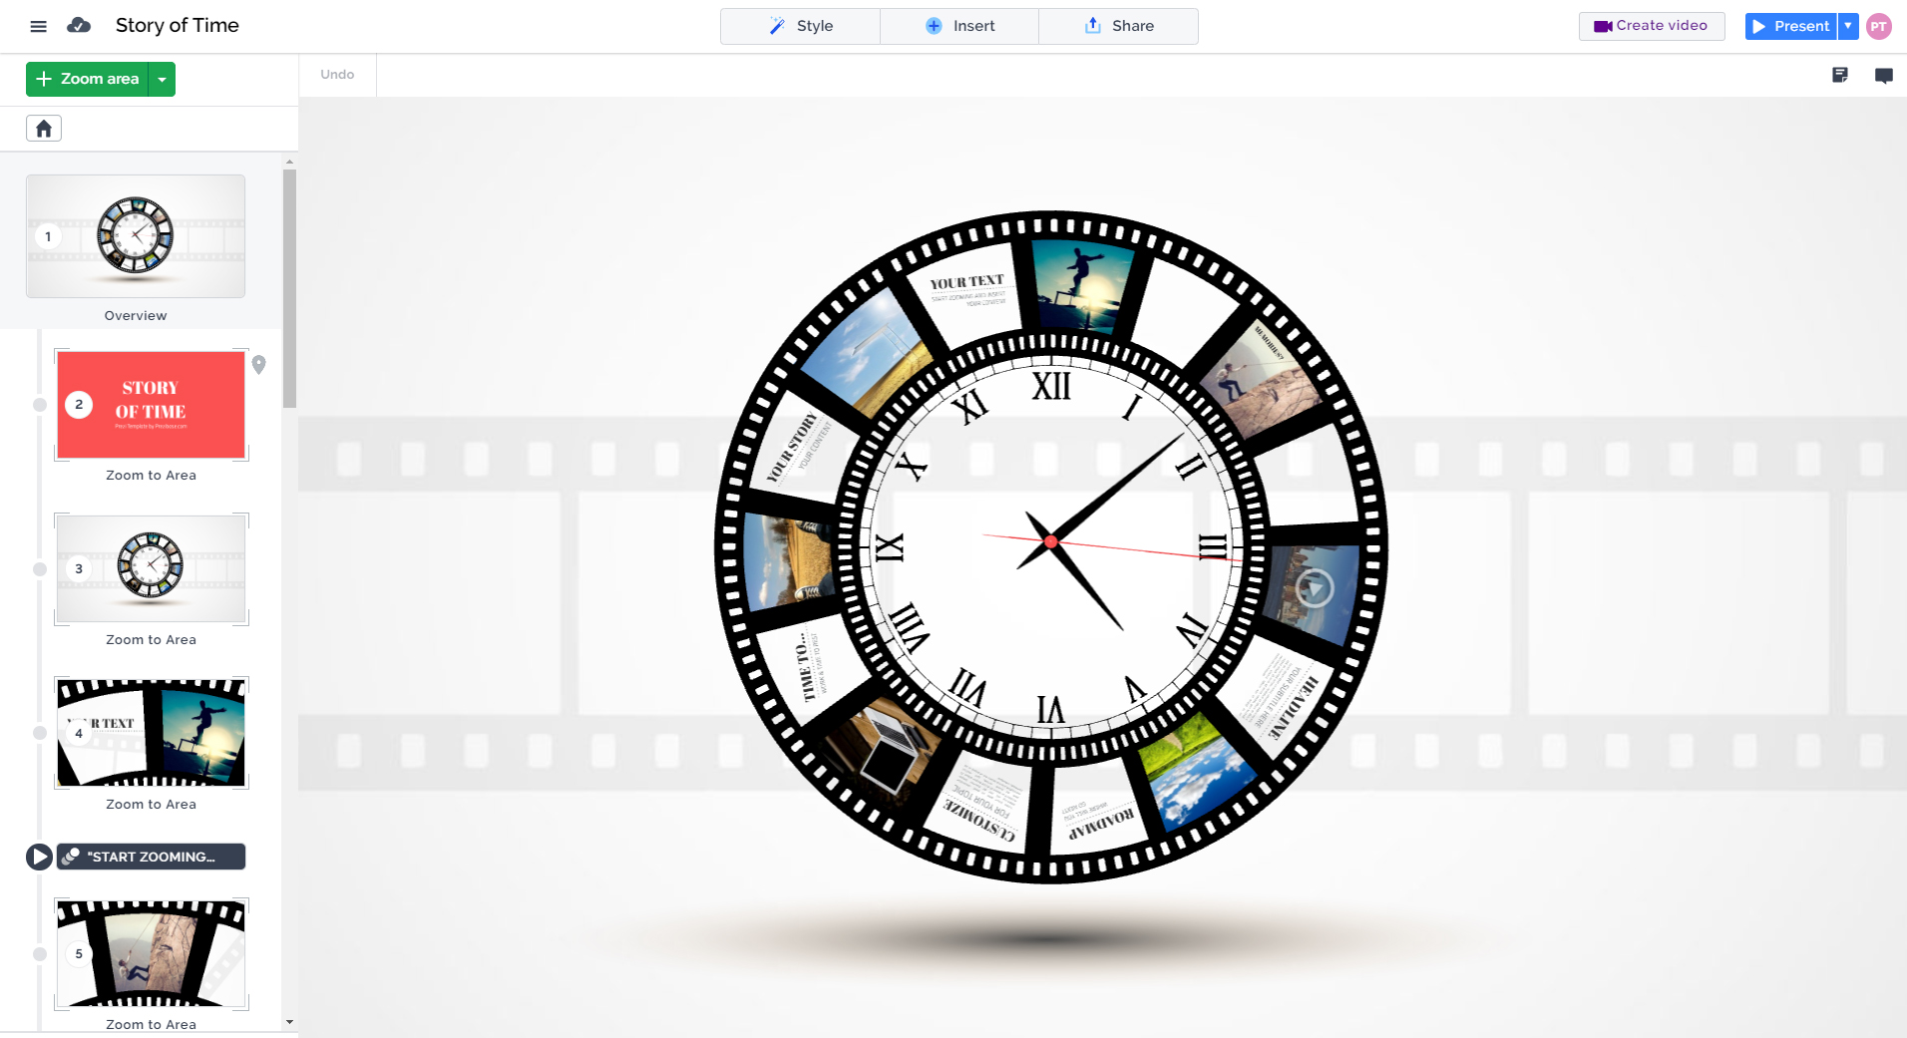Click the home overview icon above the slides
The image size is (1907, 1038).
pyautogui.click(x=43, y=128)
